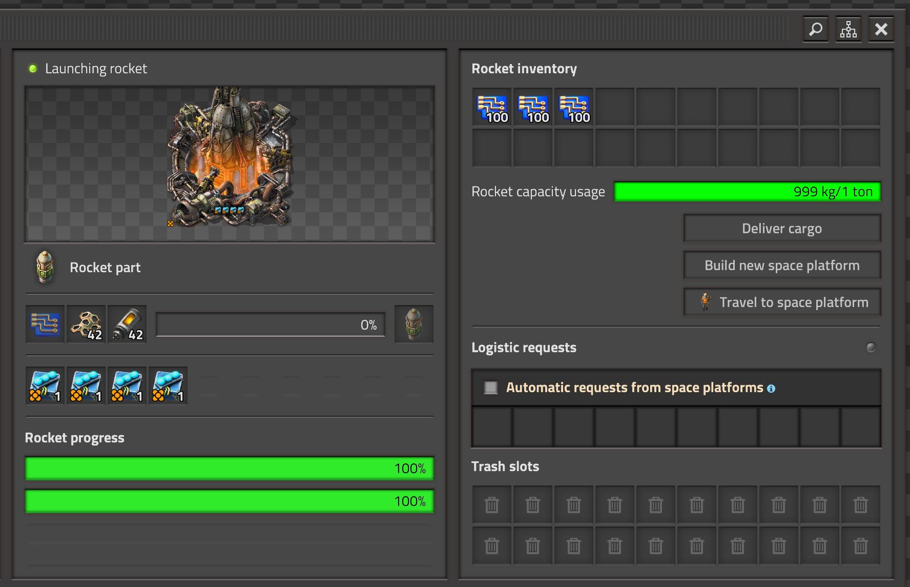Click the Rocket capacity usage bar
Screen dimensions: 910x587
click(x=748, y=192)
